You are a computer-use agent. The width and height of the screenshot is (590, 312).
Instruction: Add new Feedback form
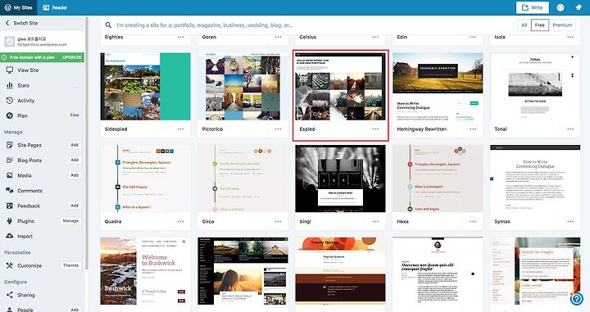coord(75,206)
